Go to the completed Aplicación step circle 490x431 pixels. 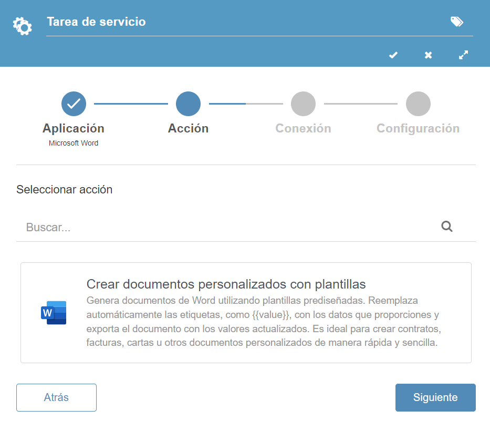coord(74,104)
